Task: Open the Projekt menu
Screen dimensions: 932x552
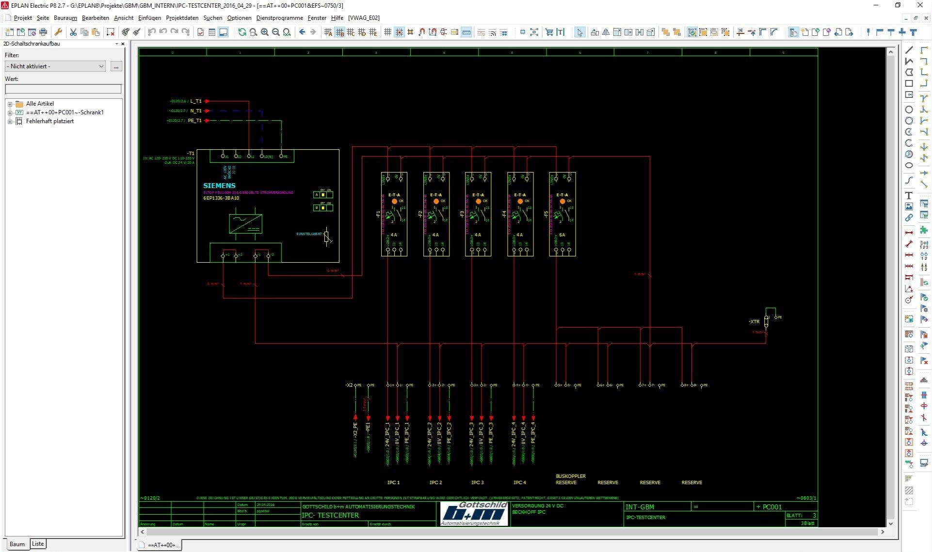Action: pos(23,18)
